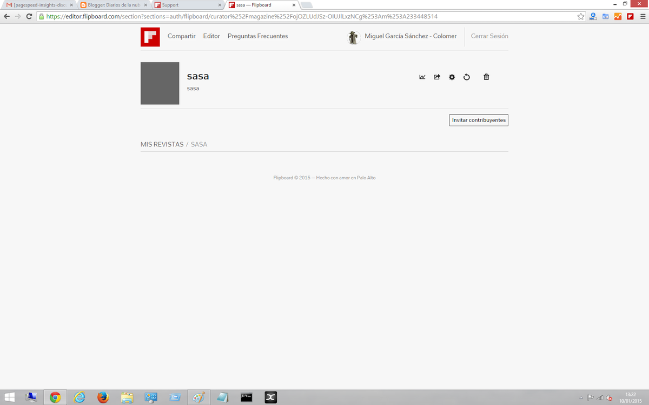Click the Cerrar Sesión link
This screenshot has width=649, height=405.
[x=489, y=36]
